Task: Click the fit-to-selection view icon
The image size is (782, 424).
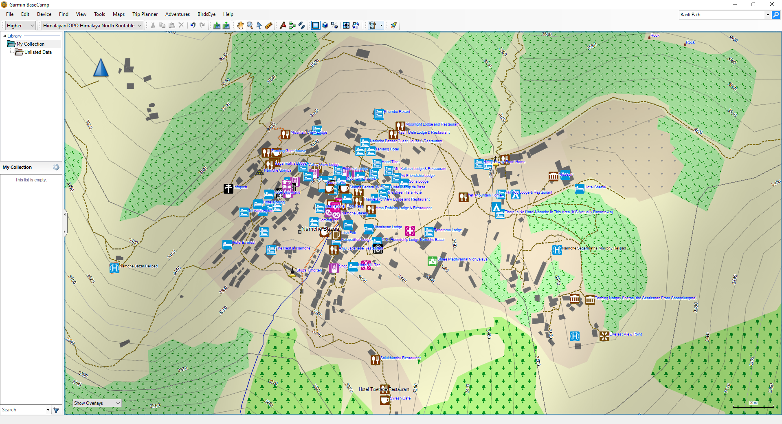Action: click(x=346, y=25)
